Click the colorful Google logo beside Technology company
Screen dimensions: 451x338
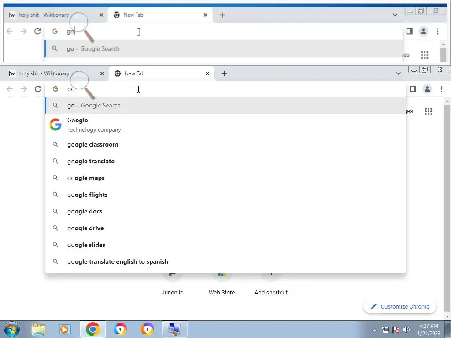pyautogui.click(x=55, y=125)
